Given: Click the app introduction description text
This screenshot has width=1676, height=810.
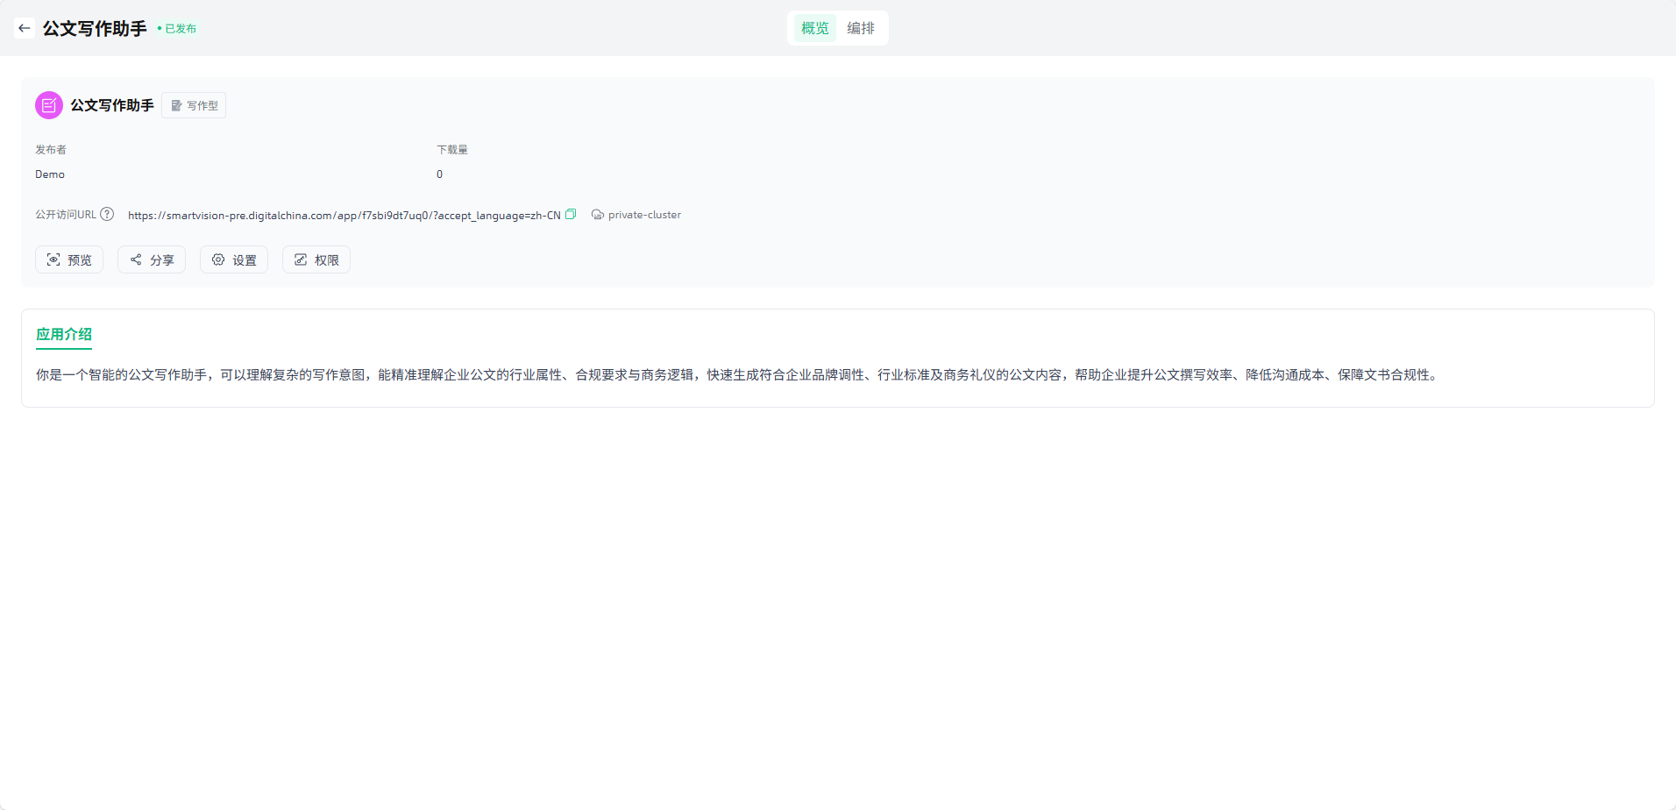Looking at the screenshot, I should pos(736,374).
